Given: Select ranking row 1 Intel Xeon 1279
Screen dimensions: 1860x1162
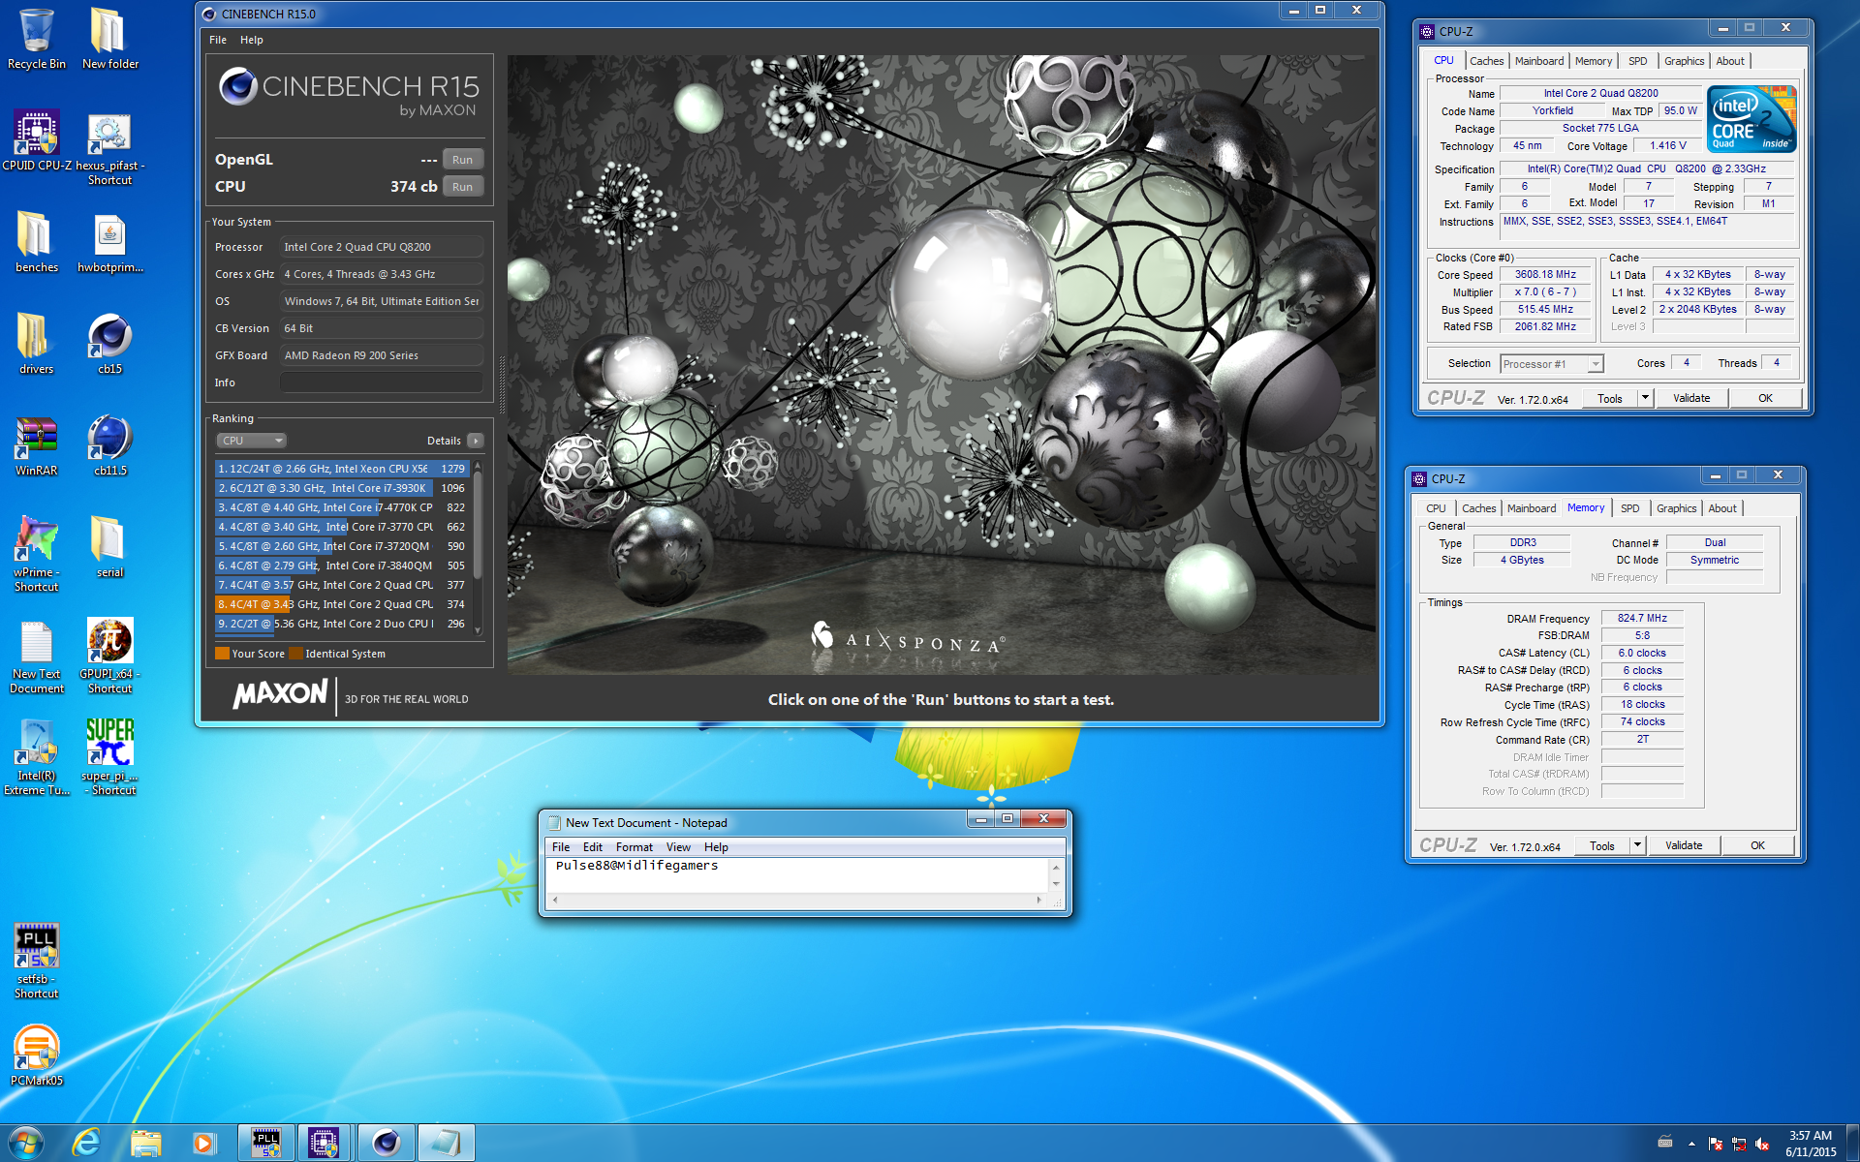Looking at the screenshot, I should [x=342, y=469].
